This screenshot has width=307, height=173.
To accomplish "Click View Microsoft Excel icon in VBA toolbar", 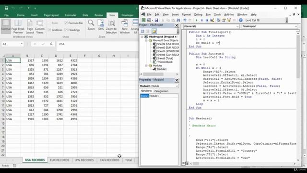I will click(143, 20).
